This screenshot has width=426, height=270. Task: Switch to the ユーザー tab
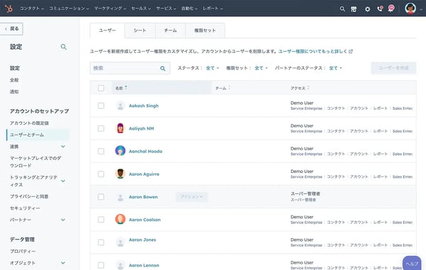pos(107,30)
